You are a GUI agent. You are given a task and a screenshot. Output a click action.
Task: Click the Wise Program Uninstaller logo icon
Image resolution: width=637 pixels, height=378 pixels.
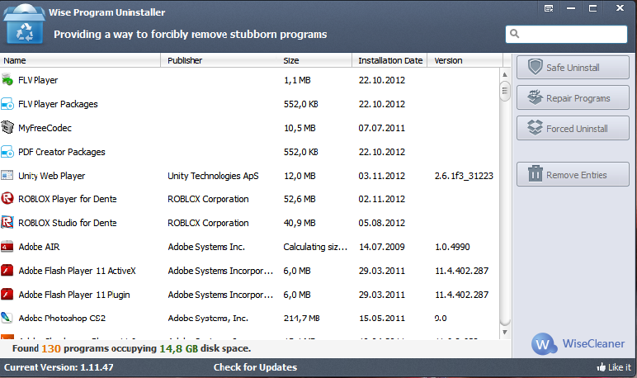[x=26, y=26]
